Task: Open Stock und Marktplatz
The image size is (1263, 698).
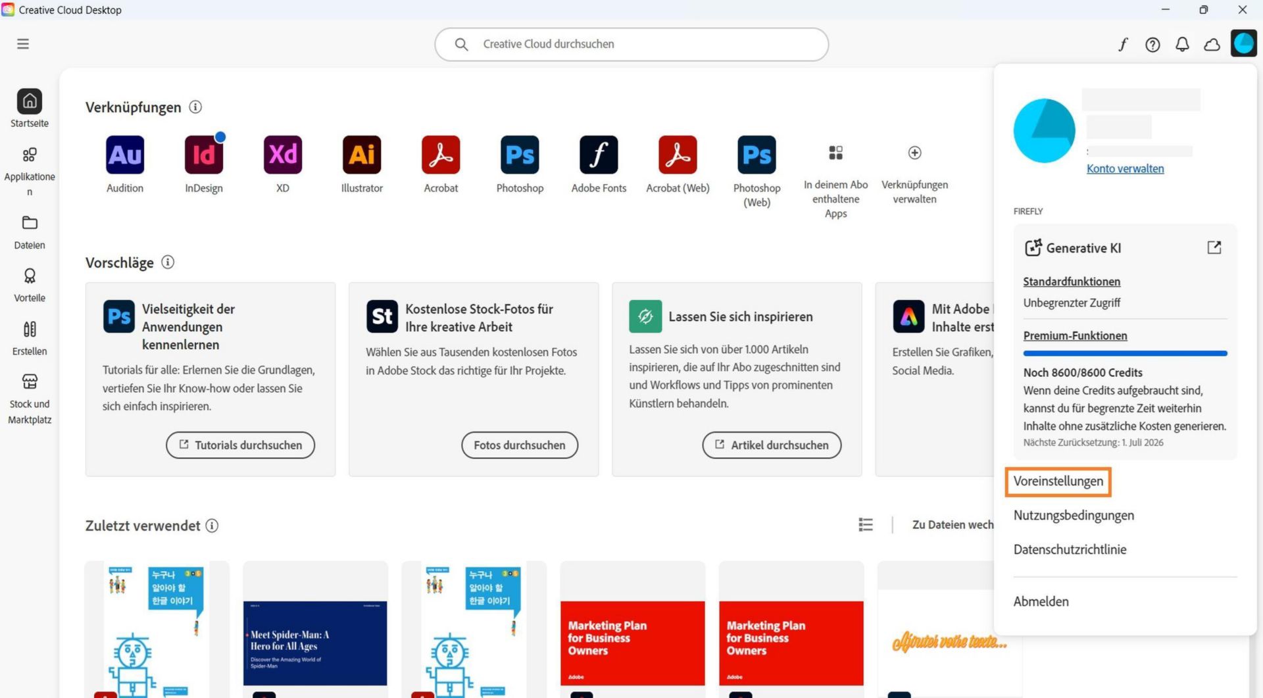Action: click(30, 399)
